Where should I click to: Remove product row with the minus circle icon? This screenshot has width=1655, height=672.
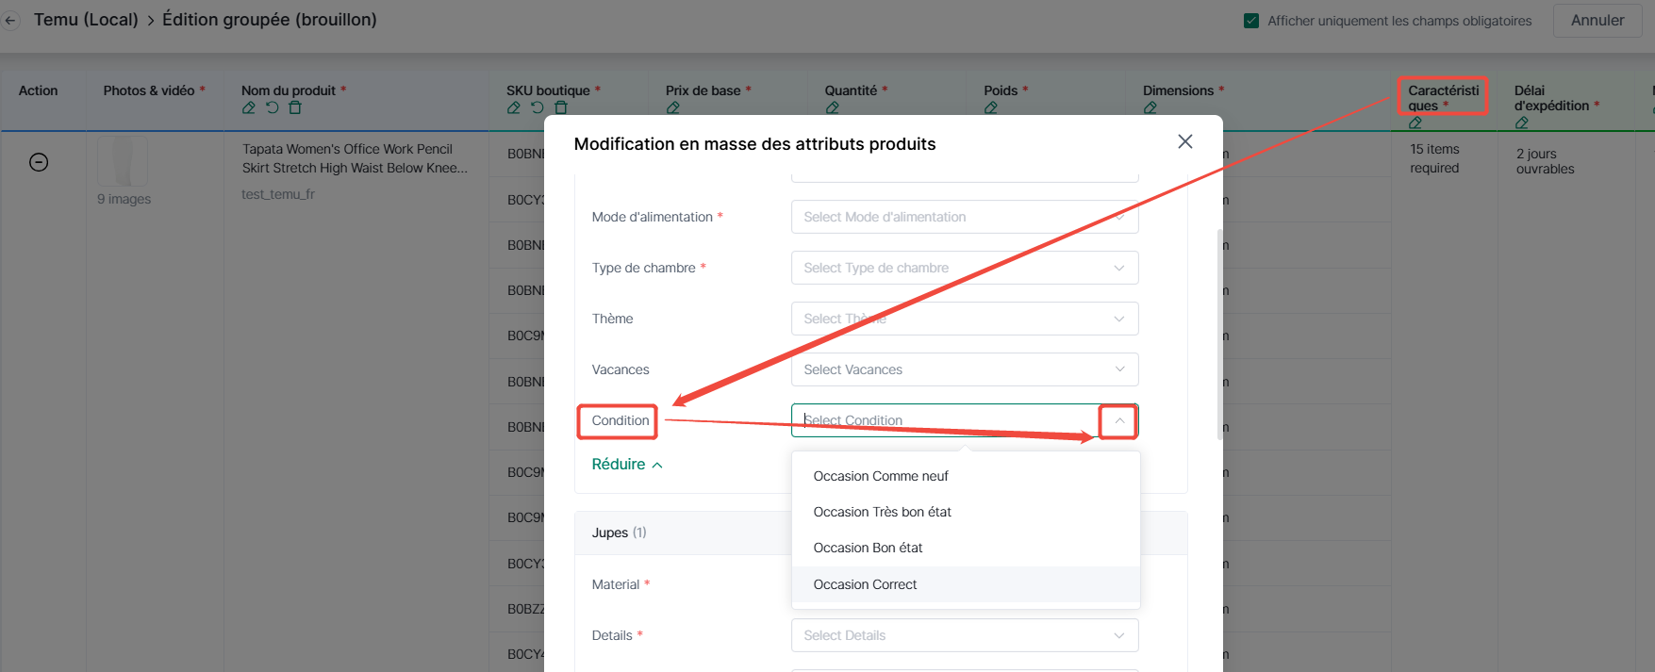pyautogui.click(x=39, y=162)
